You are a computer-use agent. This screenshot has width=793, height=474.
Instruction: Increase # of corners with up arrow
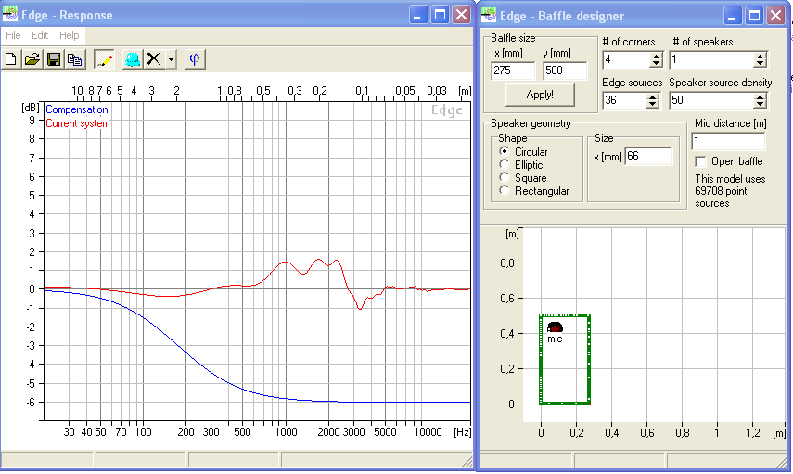[x=656, y=57]
